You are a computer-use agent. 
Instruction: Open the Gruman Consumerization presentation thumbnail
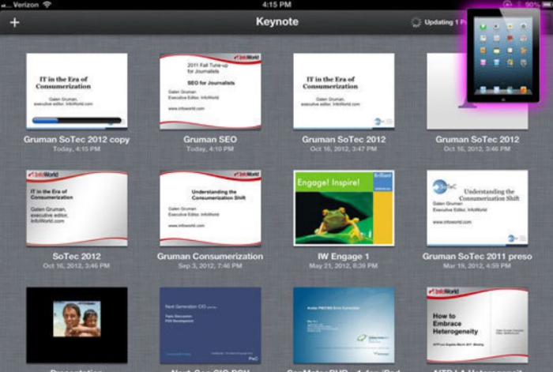tap(210, 208)
